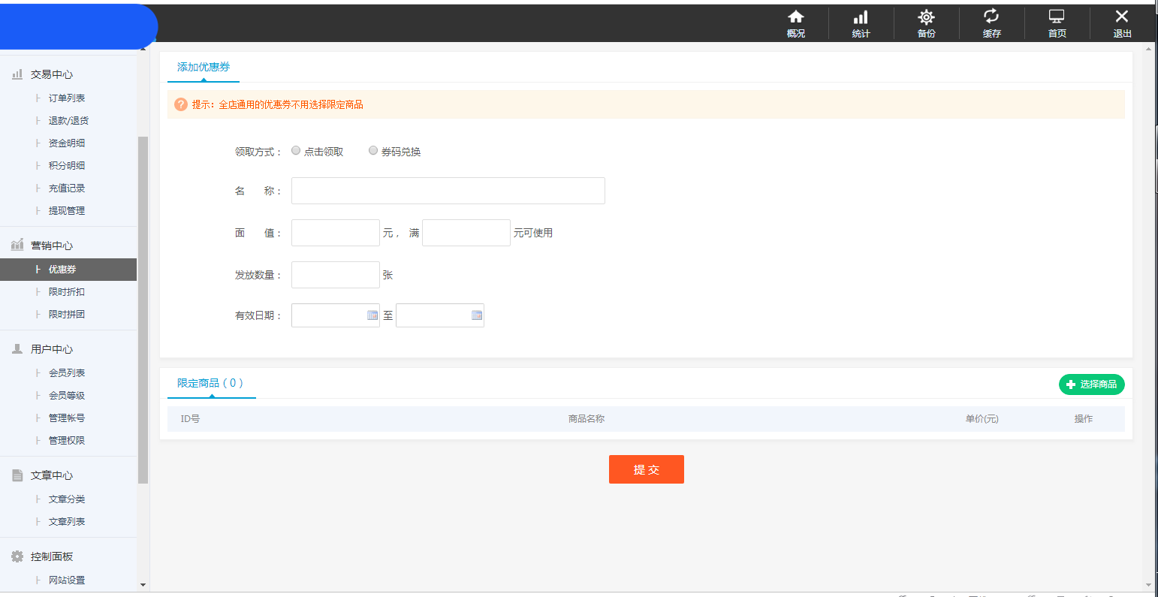This screenshot has height=597, width=1158.
Task: Open the 统计 statistics icon
Action: pos(861,23)
